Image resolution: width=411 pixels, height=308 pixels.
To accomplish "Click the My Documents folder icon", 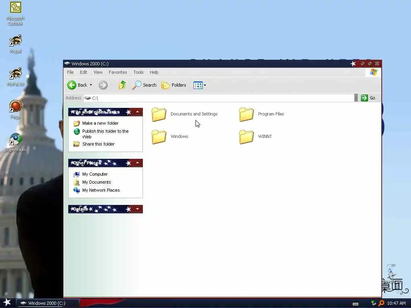I will [x=77, y=182].
